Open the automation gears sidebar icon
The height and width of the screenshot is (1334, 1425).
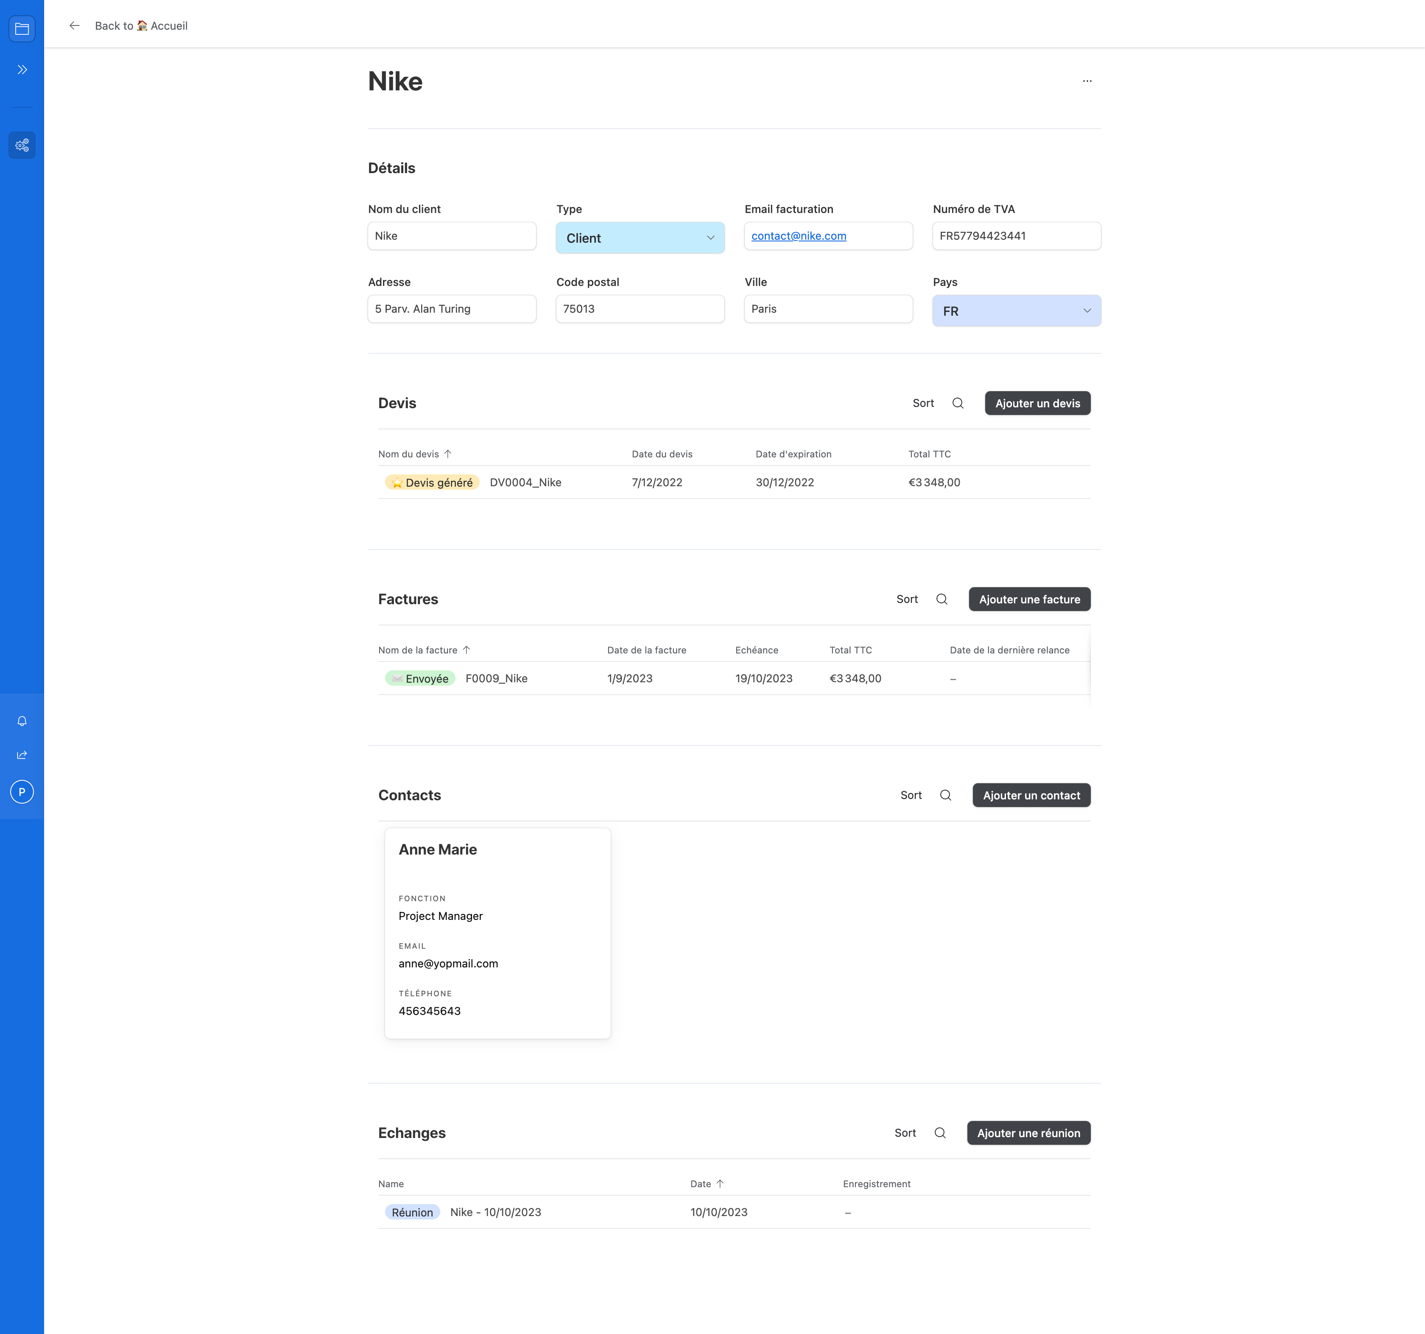[22, 145]
